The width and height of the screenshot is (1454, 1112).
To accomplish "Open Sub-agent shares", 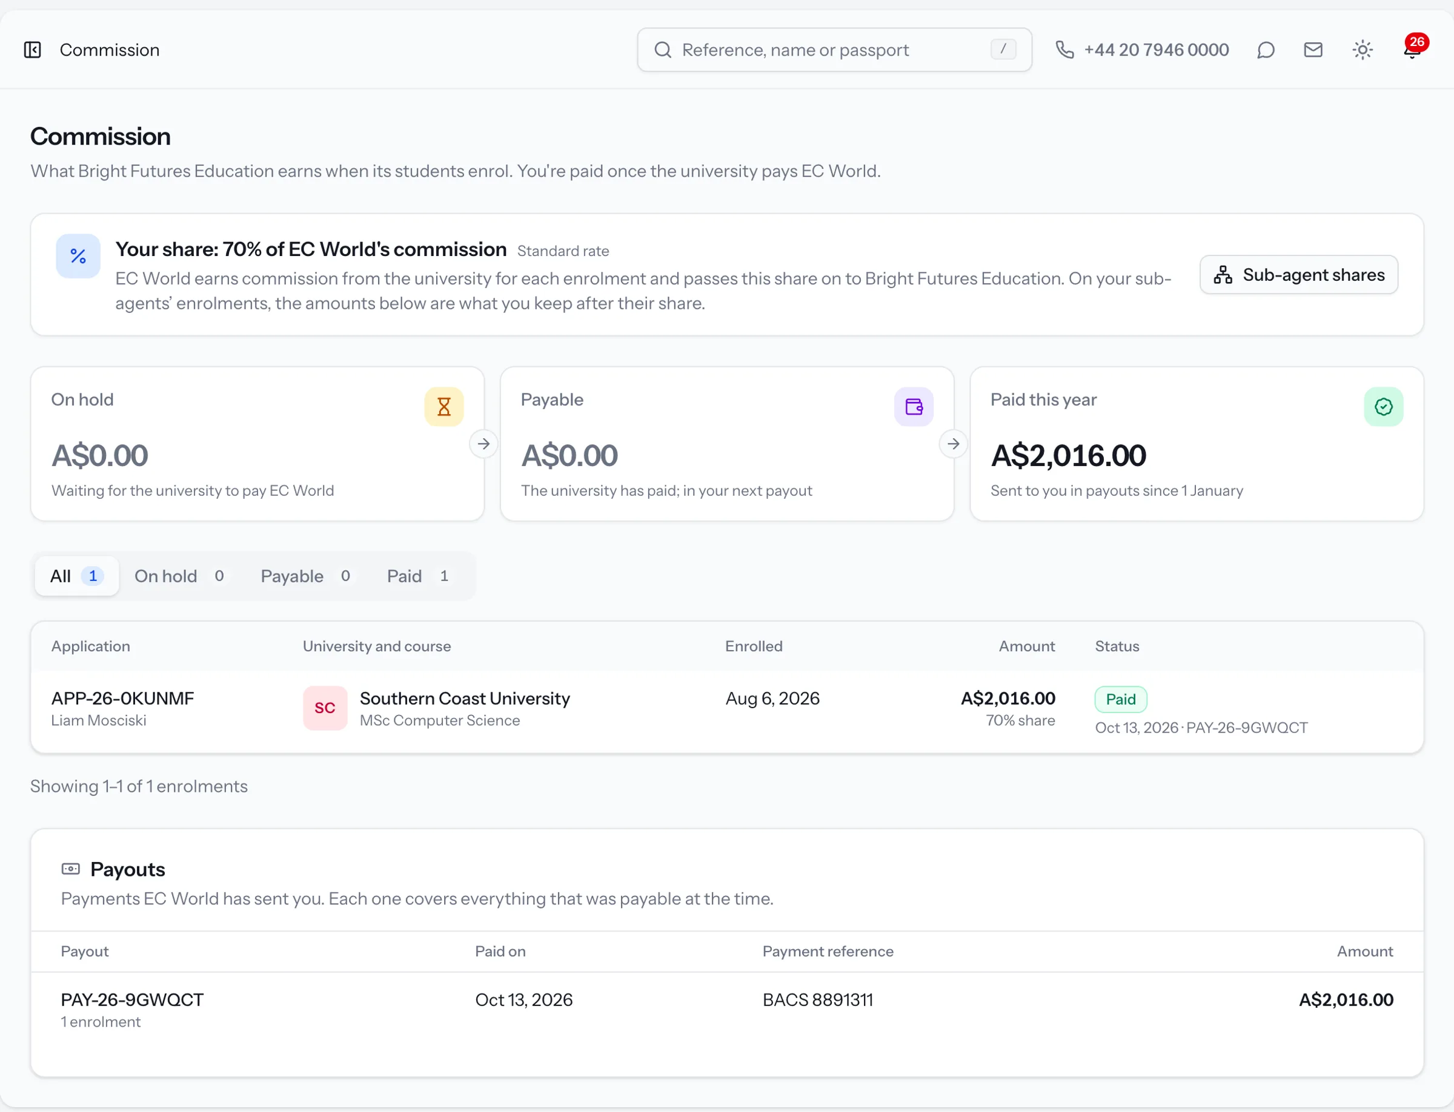I will pyautogui.click(x=1298, y=275).
